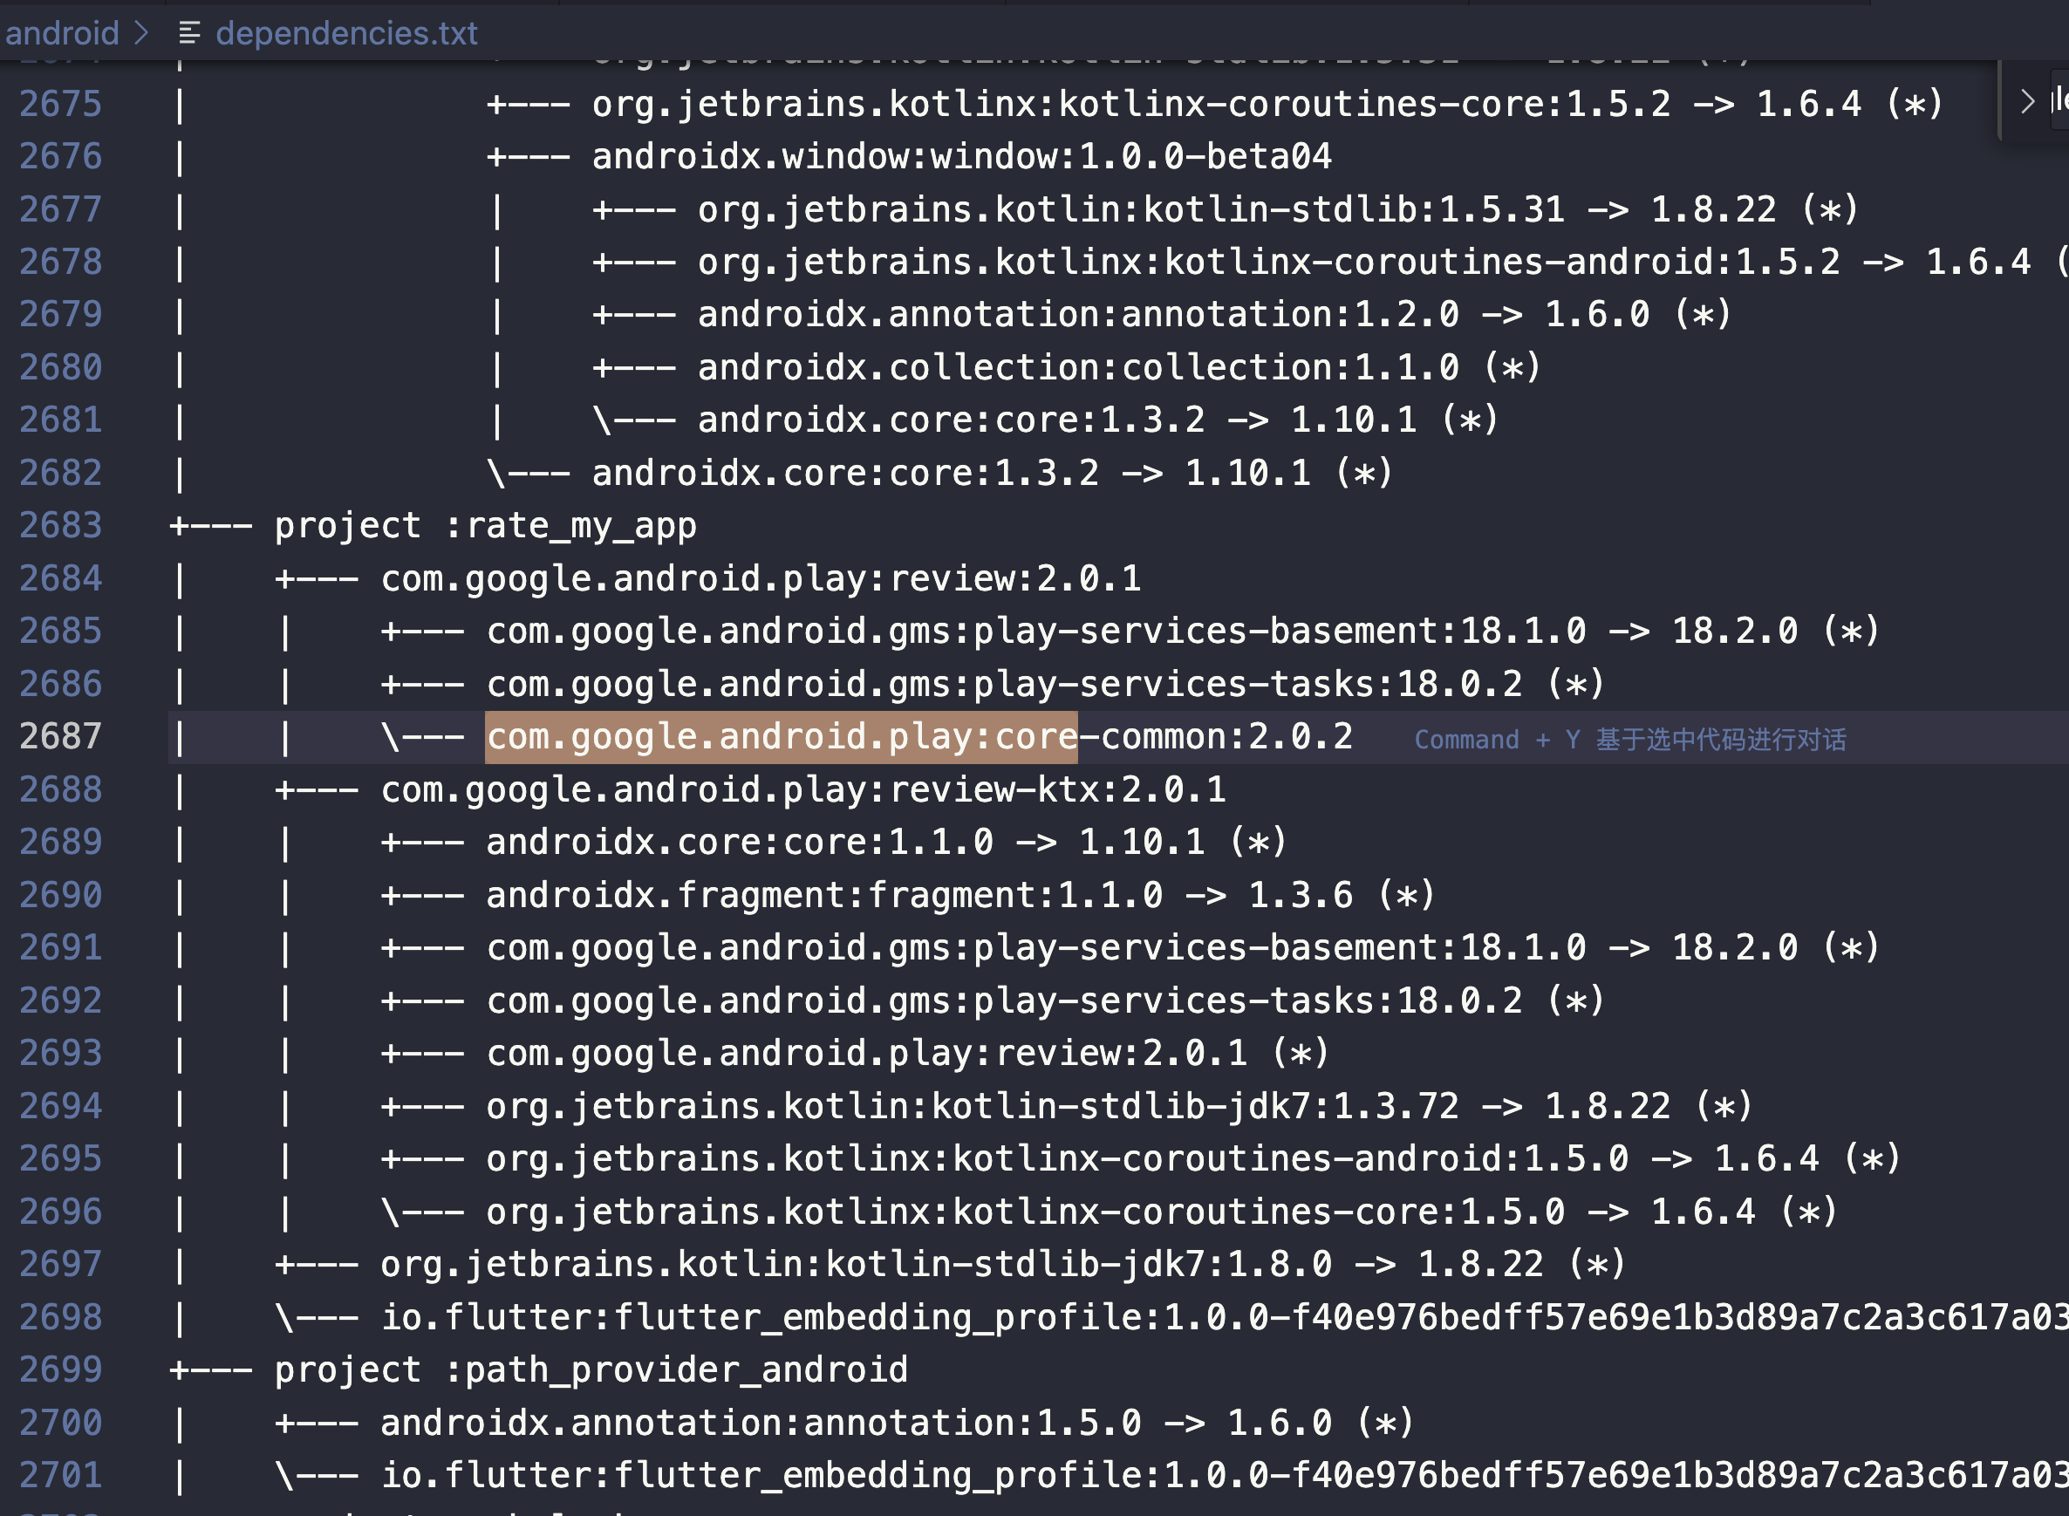The width and height of the screenshot is (2069, 1516).
Task: Click kotlin-stdlib-jdk7:1.3.72 -> 1.8.22 on line 2694
Action: 1119,1107
